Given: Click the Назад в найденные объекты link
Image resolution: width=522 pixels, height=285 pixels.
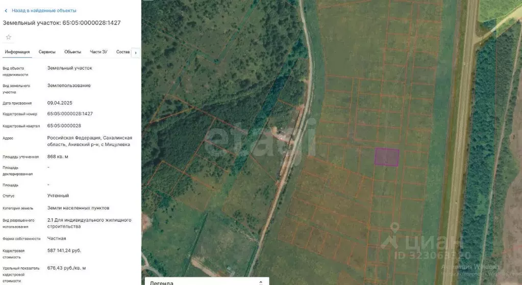Looking at the screenshot, I should pos(44,10).
